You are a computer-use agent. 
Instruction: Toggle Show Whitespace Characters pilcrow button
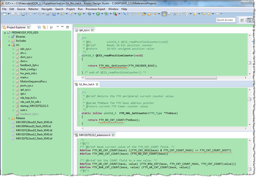[180, 14]
